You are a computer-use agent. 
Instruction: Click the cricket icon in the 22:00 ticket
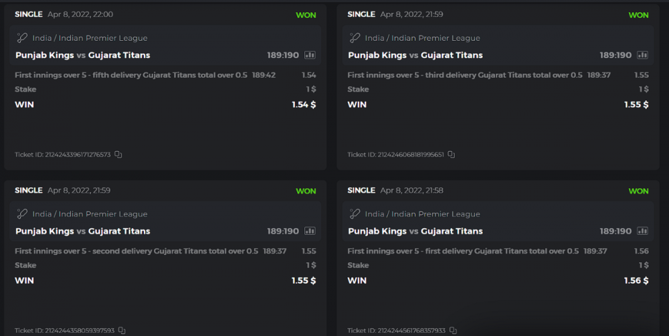pyautogui.click(x=22, y=38)
